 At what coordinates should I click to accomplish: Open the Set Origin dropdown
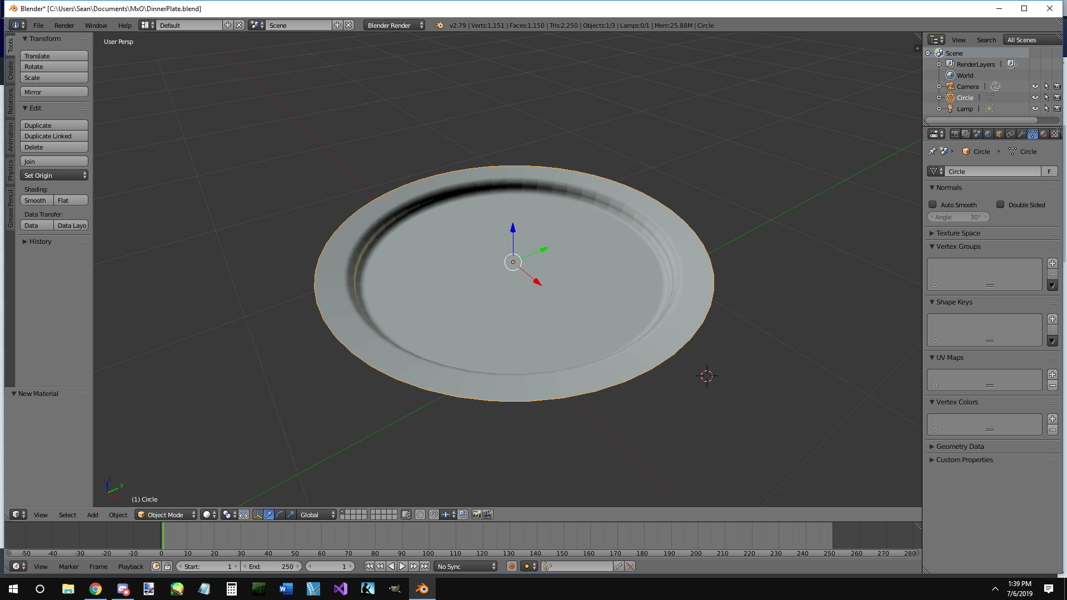click(x=54, y=175)
